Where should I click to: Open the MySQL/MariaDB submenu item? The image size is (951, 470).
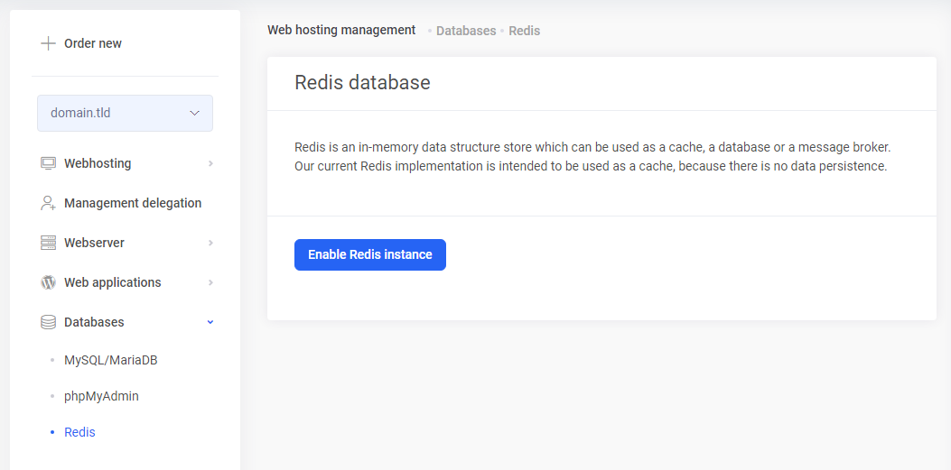click(111, 360)
